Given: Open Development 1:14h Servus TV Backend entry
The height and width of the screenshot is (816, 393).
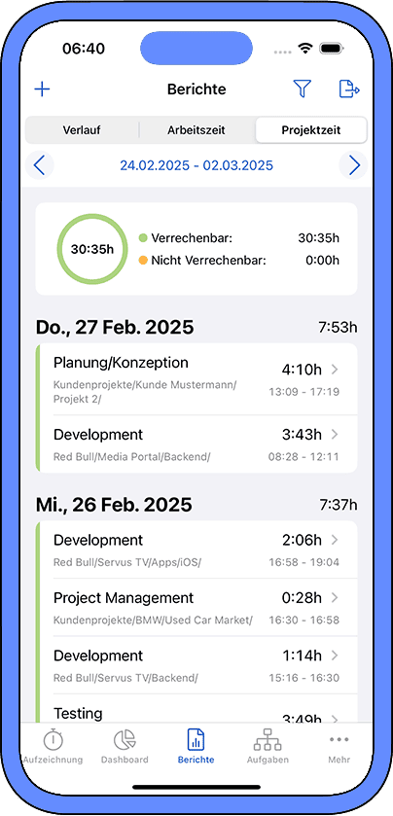Looking at the screenshot, I should (x=196, y=665).
